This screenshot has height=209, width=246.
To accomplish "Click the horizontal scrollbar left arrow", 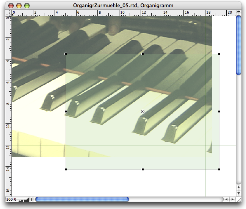I will point(226,199).
